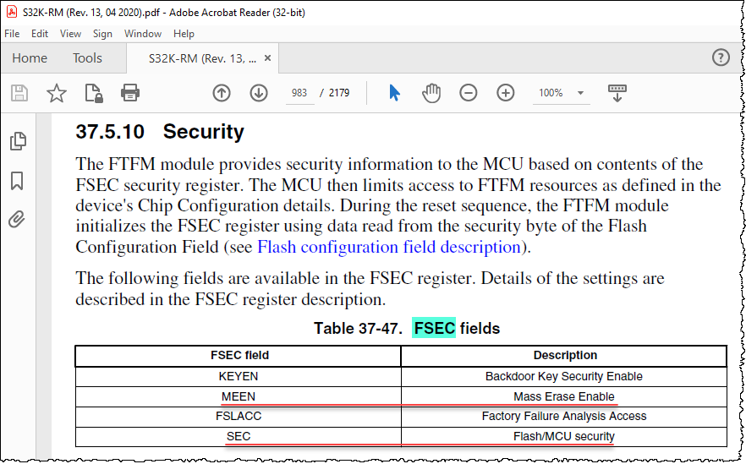Image resolution: width=746 pixels, height=464 pixels.
Task: Expand the 100% zoom level dropdown
Action: point(580,93)
